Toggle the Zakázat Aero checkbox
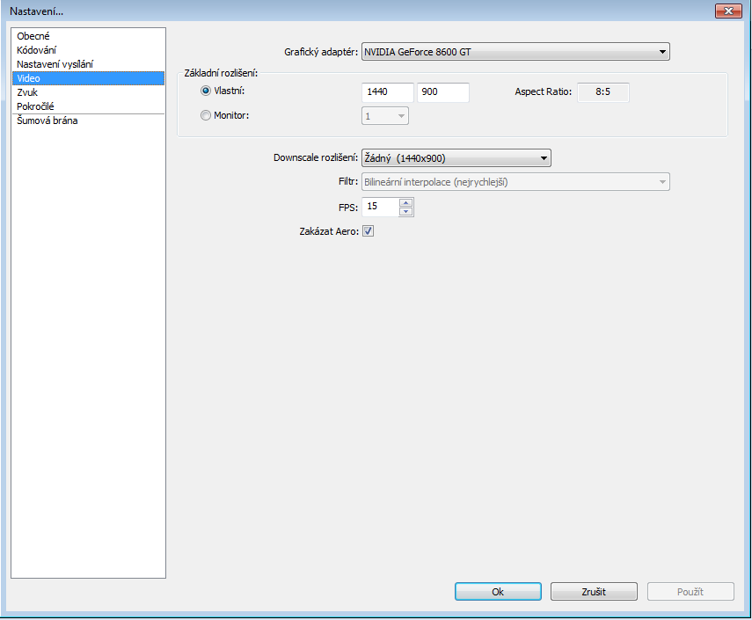 [368, 231]
